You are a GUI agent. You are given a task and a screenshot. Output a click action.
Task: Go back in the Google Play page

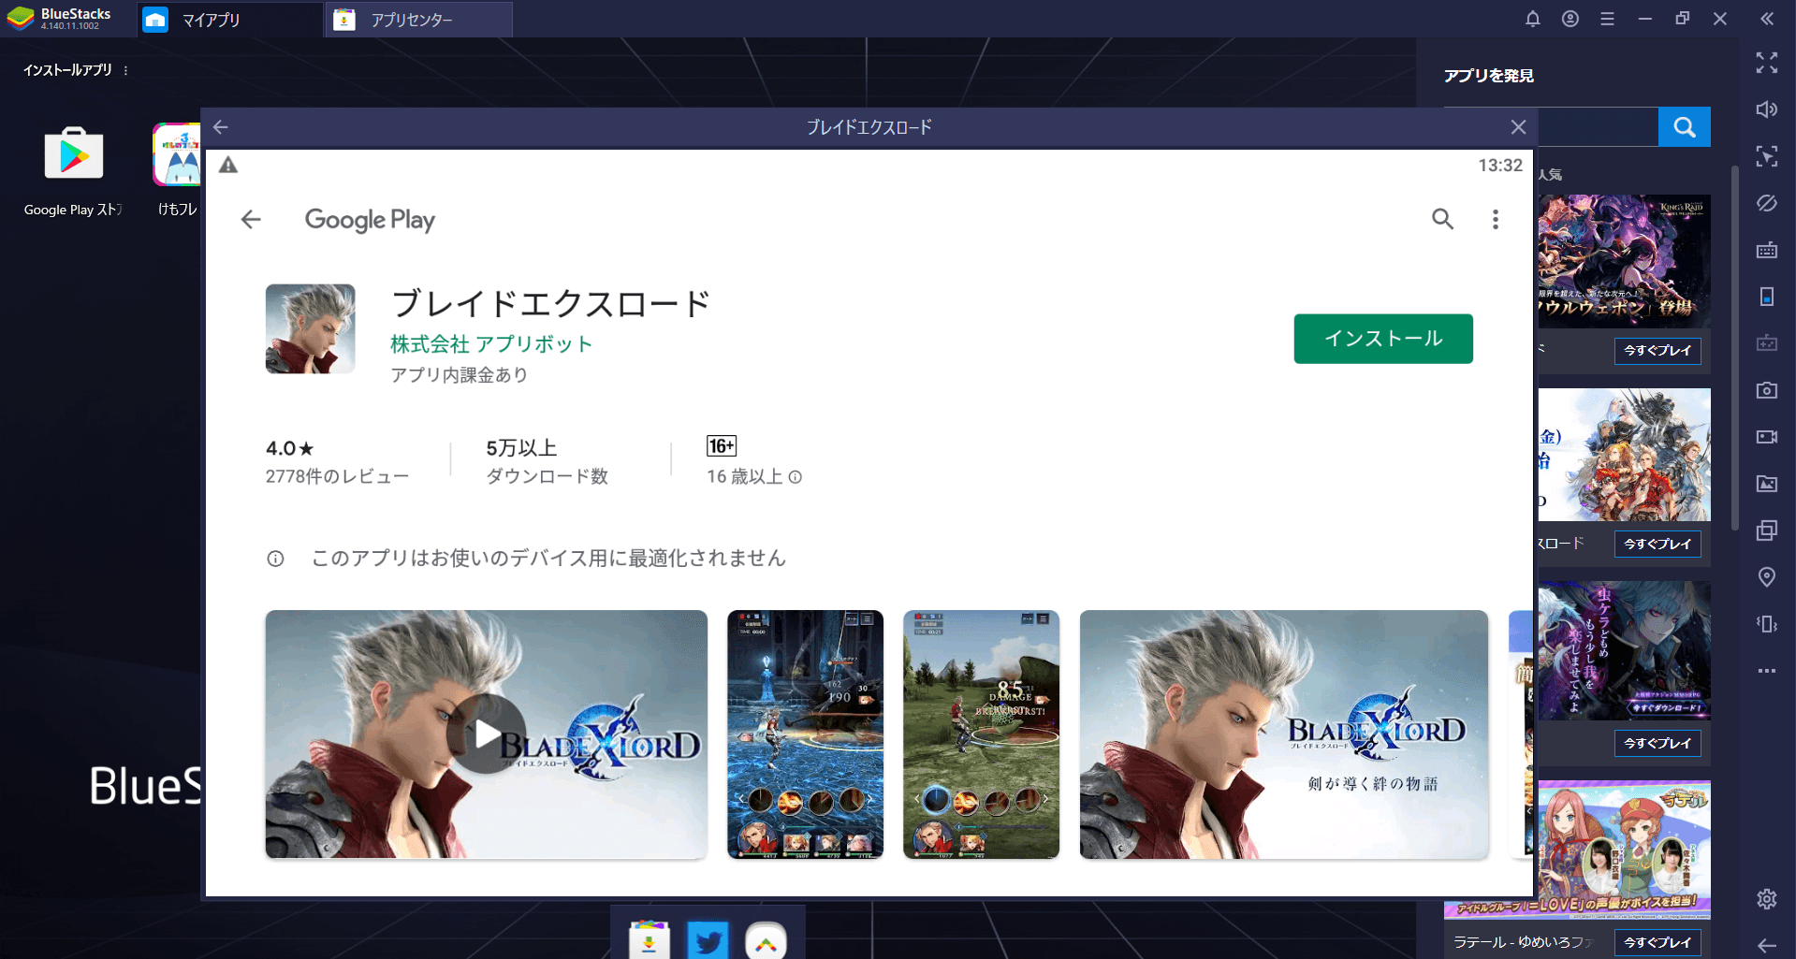pyautogui.click(x=251, y=220)
